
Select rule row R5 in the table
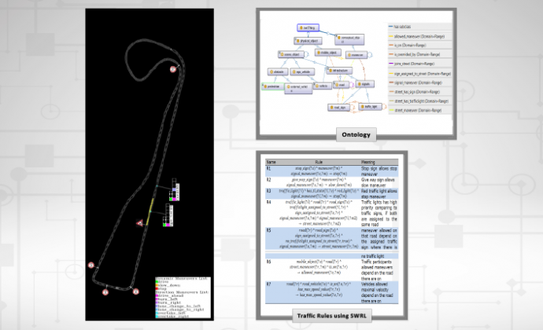(332, 239)
